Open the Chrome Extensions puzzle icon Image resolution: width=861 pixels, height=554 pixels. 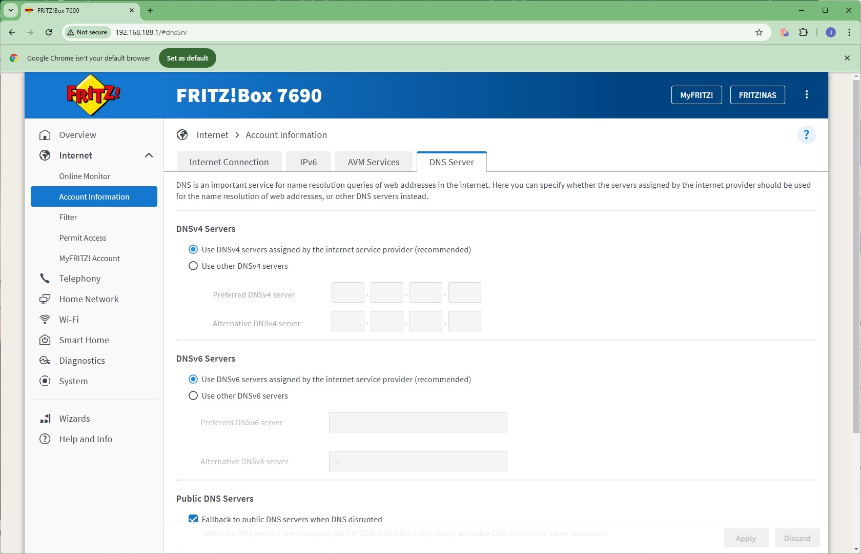[x=804, y=32]
